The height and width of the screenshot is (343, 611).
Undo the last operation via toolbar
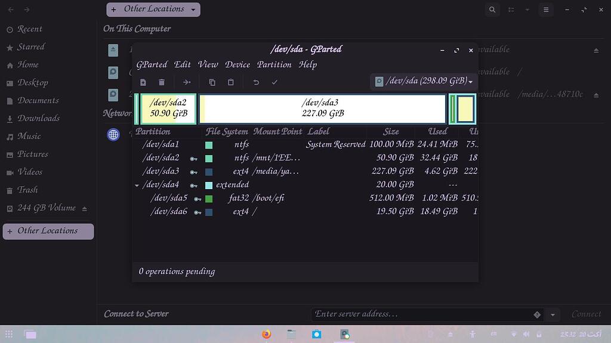click(x=256, y=82)
